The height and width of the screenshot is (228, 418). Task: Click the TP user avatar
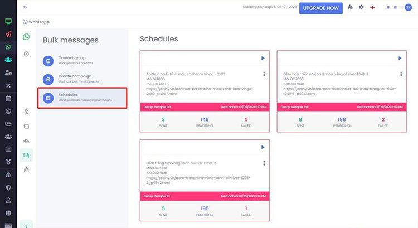pos(408,7)
